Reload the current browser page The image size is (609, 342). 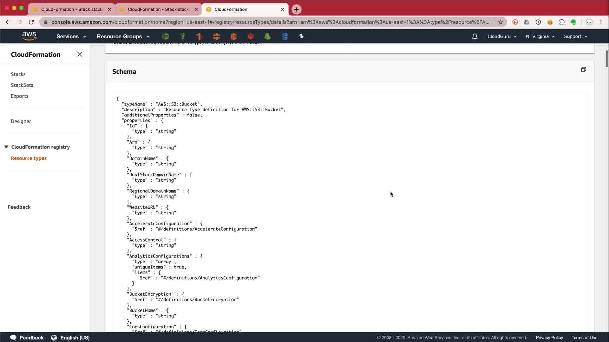coord(31,22)
